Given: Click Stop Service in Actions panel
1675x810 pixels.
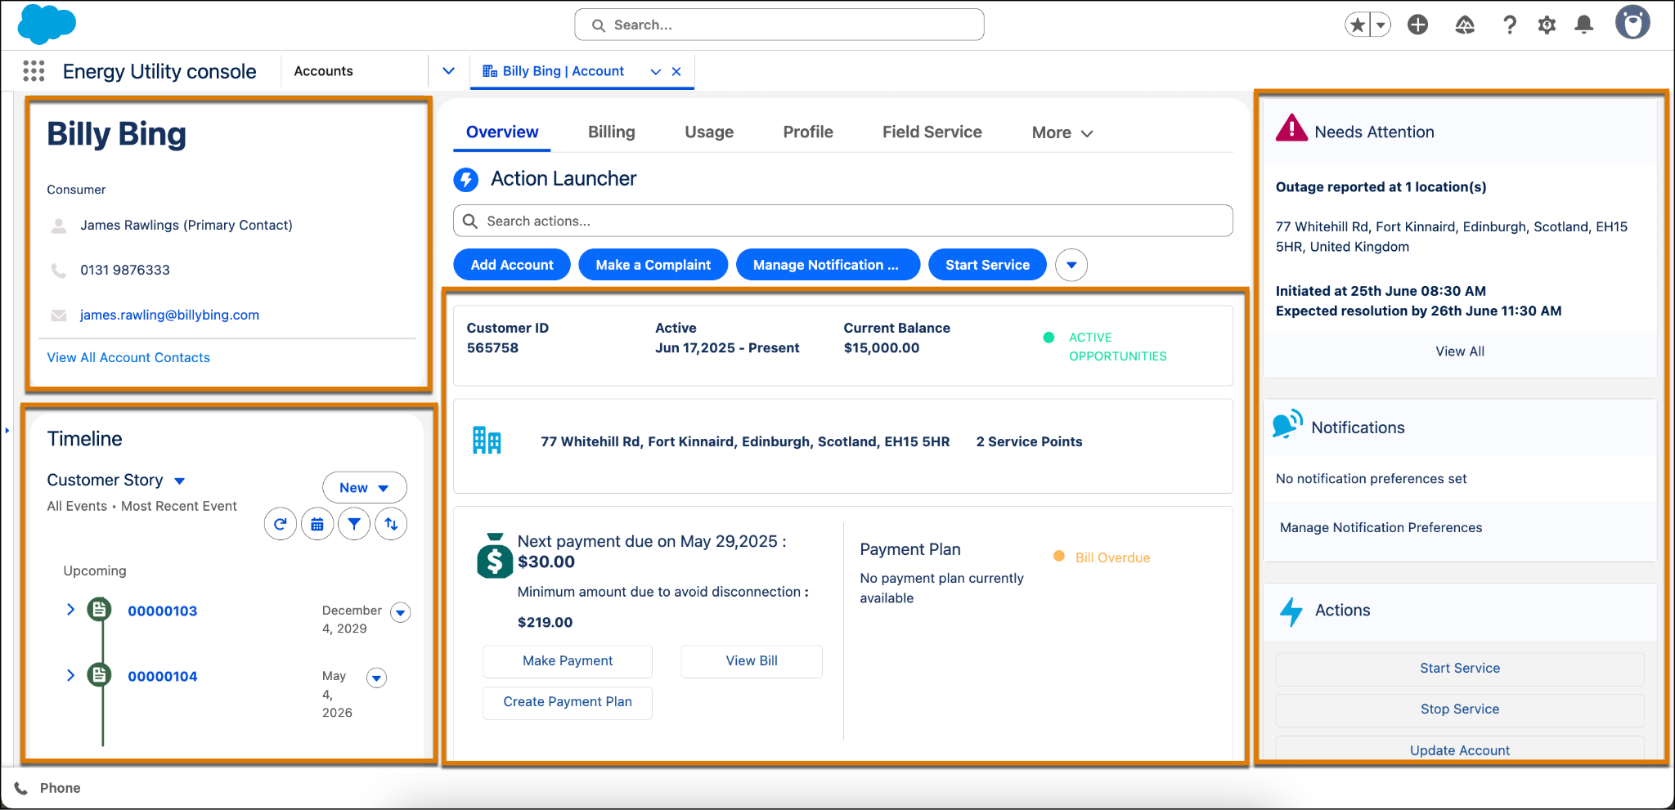Looking at the screenshot, I should [1460, 709].
